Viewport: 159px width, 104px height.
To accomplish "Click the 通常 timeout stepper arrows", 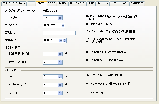I will [x=60, y=76].
